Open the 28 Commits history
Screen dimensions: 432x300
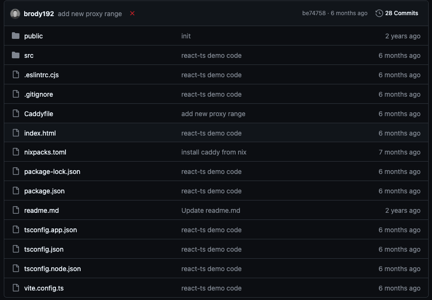[402, 13]
